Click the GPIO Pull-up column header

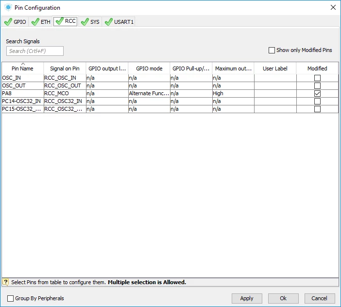[191, 68]
